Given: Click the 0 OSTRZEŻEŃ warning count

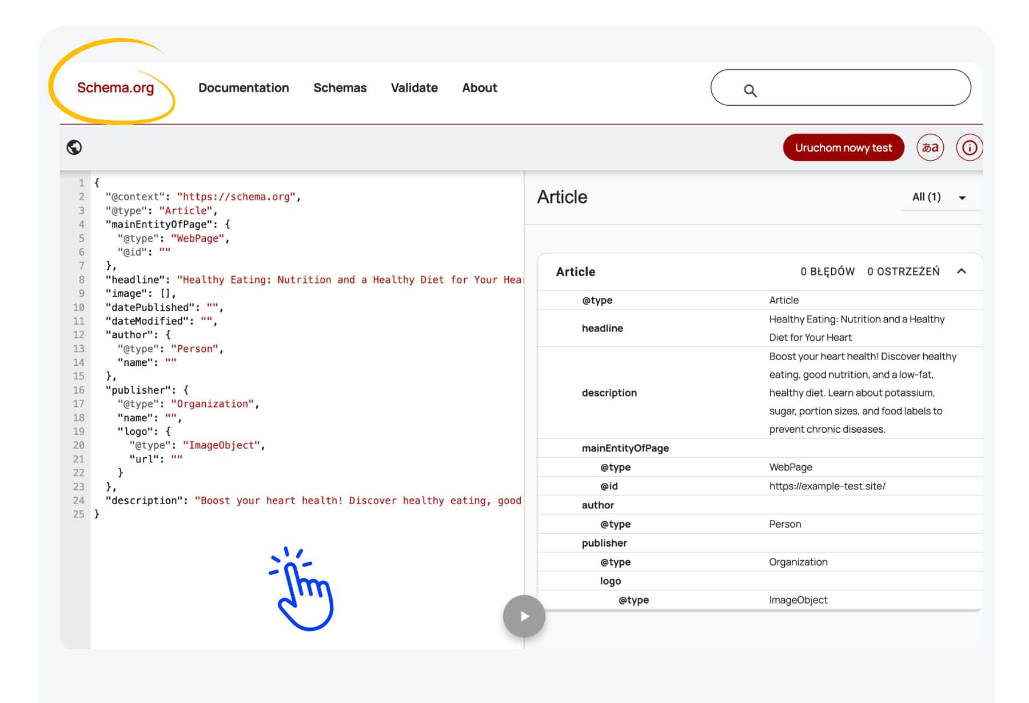Looking at the screenshot, I should coord(903,271).
